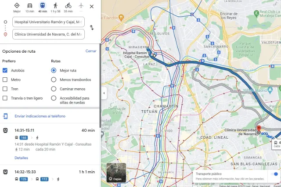The width and height of the screenshot is (281, 187).
Task: Click Cerrar to close route options
Action: click(91, 51)
